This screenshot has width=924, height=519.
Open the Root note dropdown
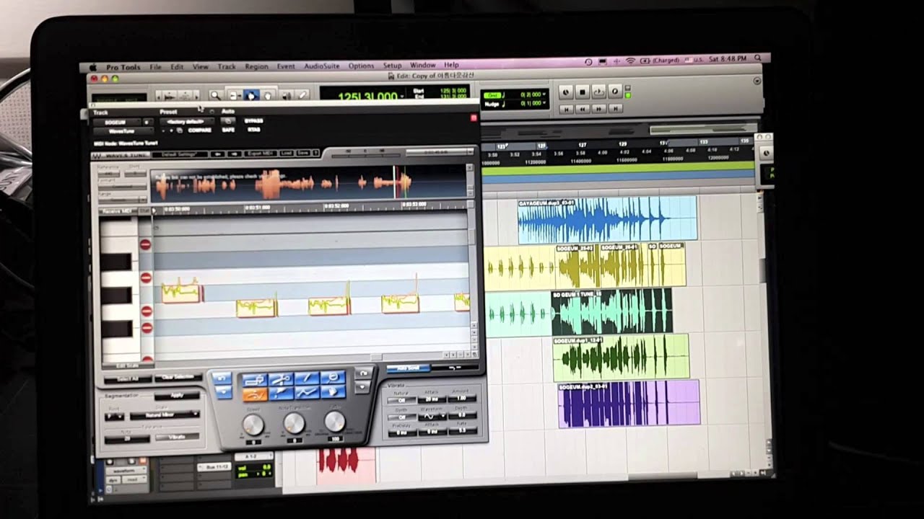[115, 417]
